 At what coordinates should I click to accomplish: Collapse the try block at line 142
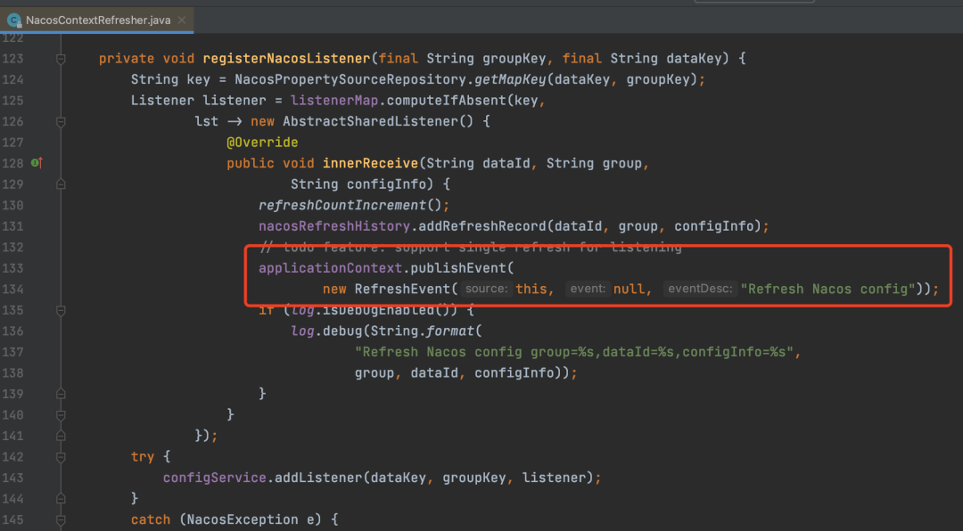click(61, 457)
